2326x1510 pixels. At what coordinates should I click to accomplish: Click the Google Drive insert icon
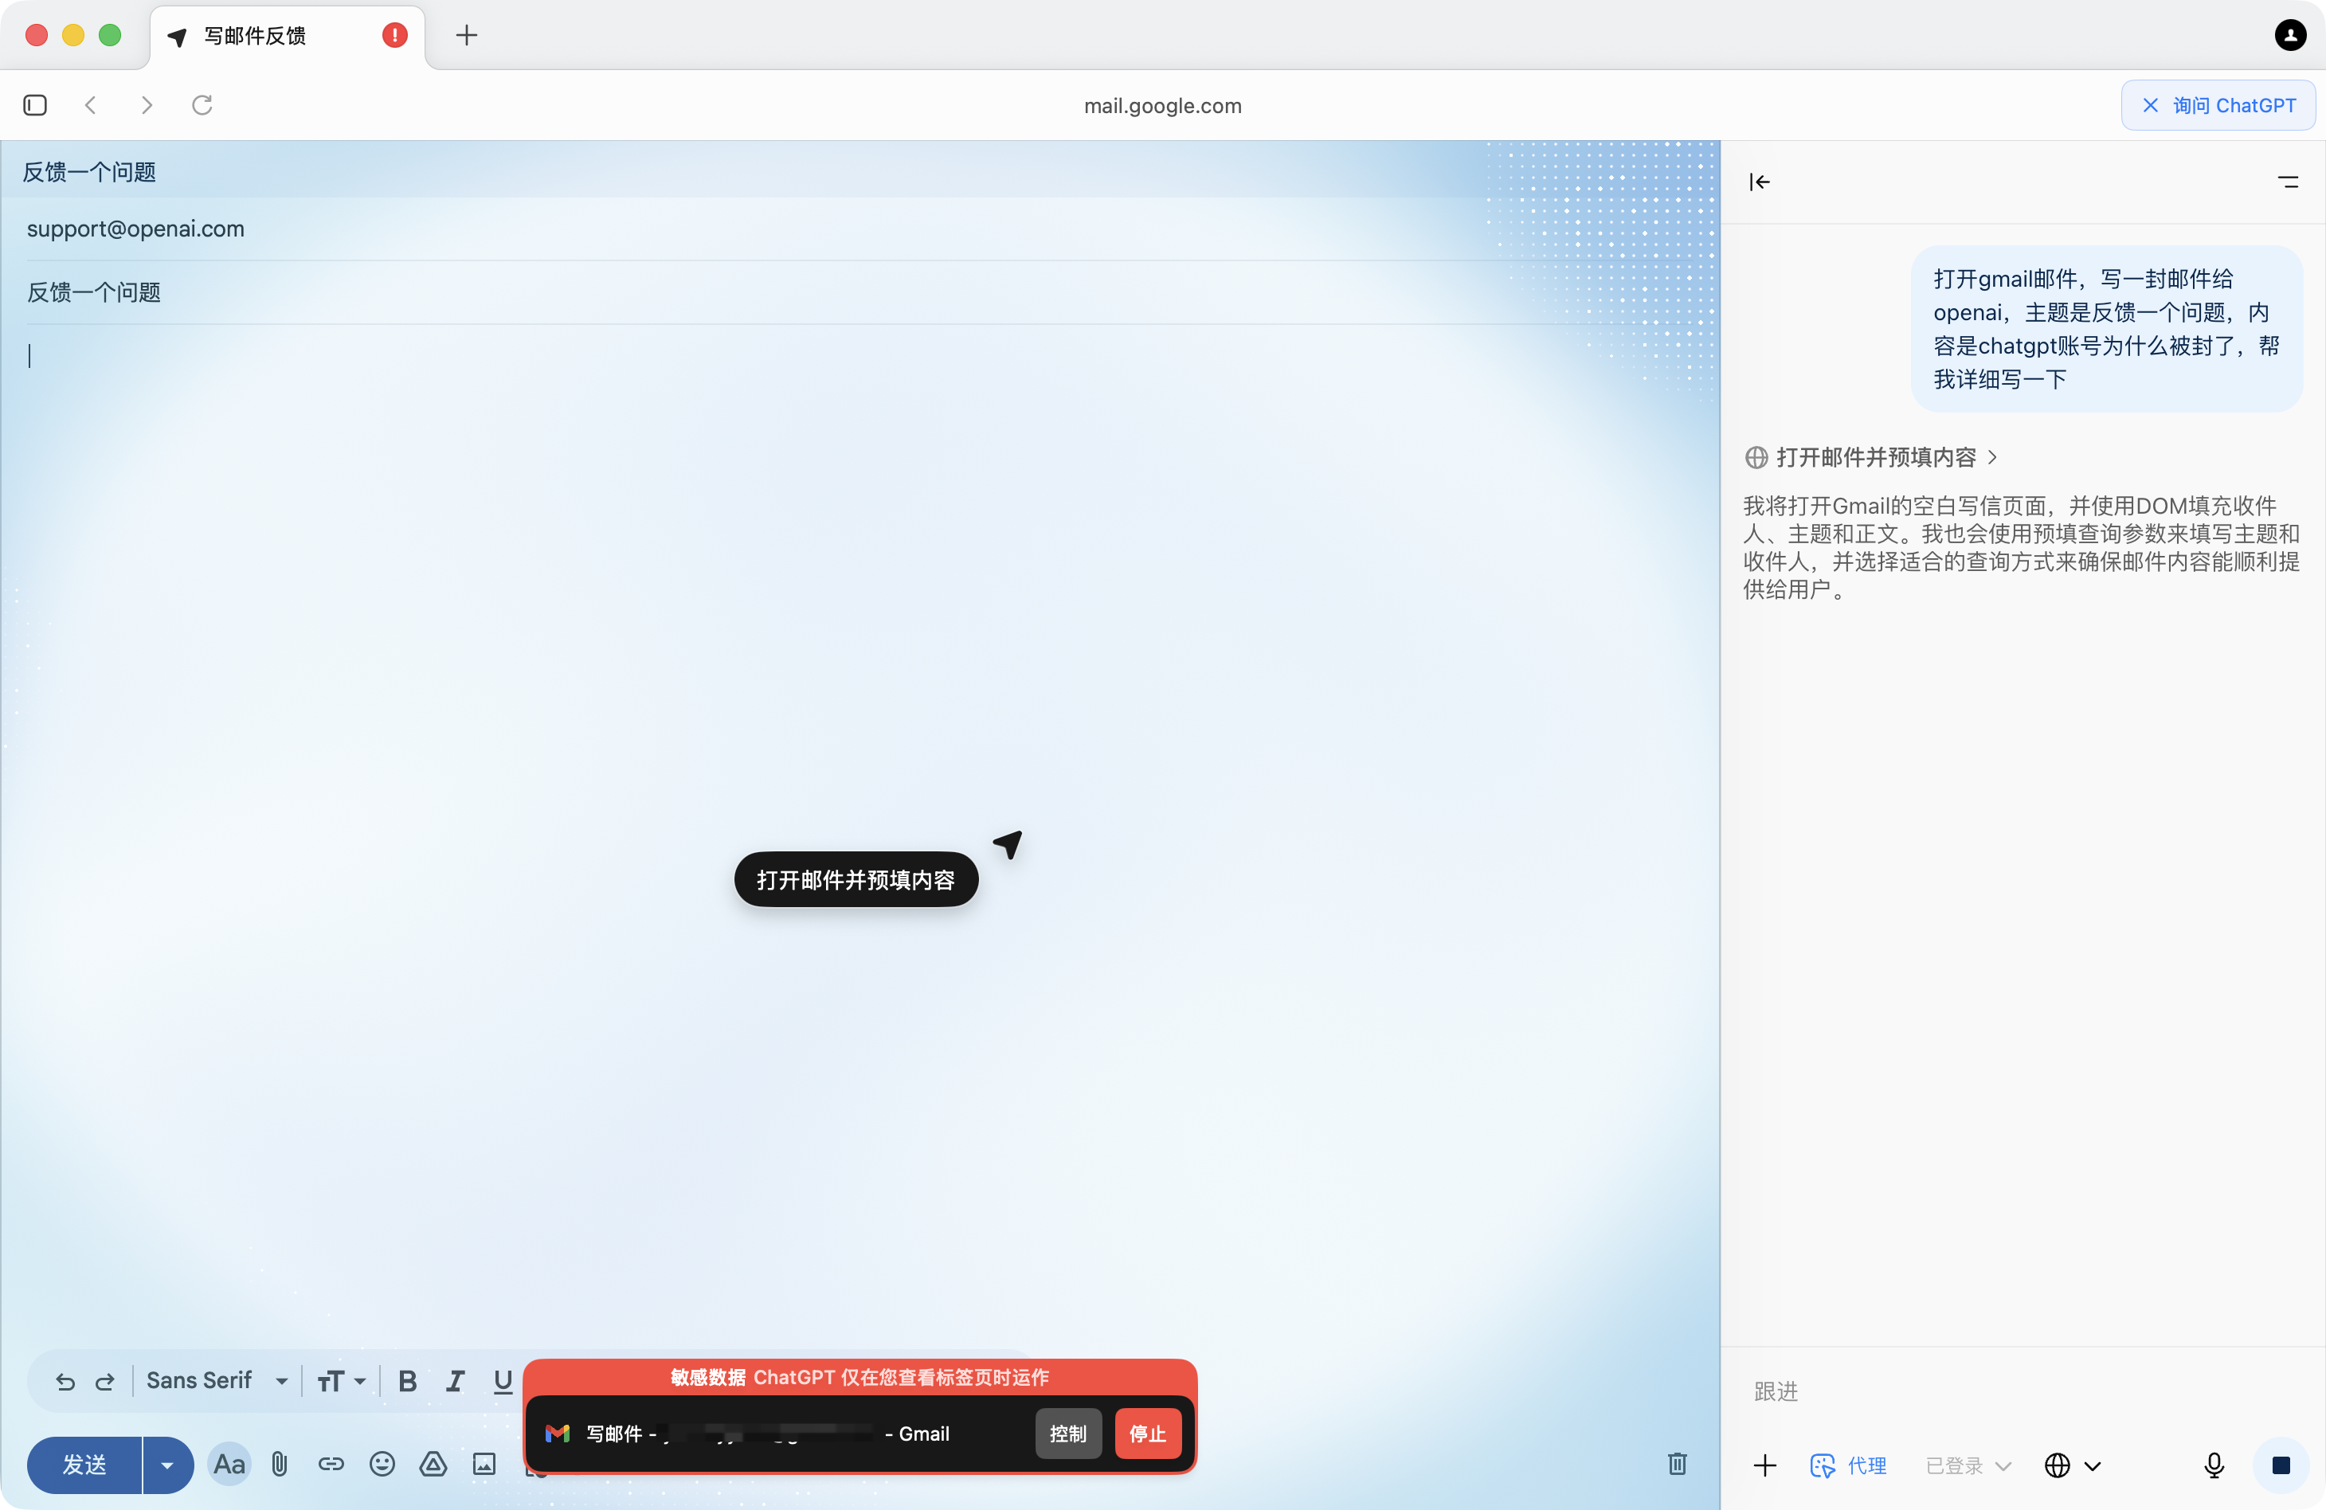click(433, 1463)
